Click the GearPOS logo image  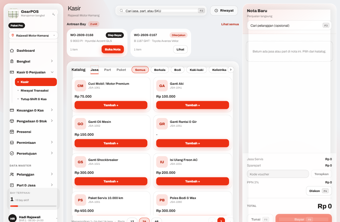tap(13, 13)
